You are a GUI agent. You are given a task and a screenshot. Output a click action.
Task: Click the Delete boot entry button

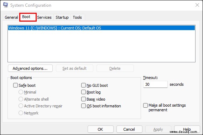tap(115, 68)
